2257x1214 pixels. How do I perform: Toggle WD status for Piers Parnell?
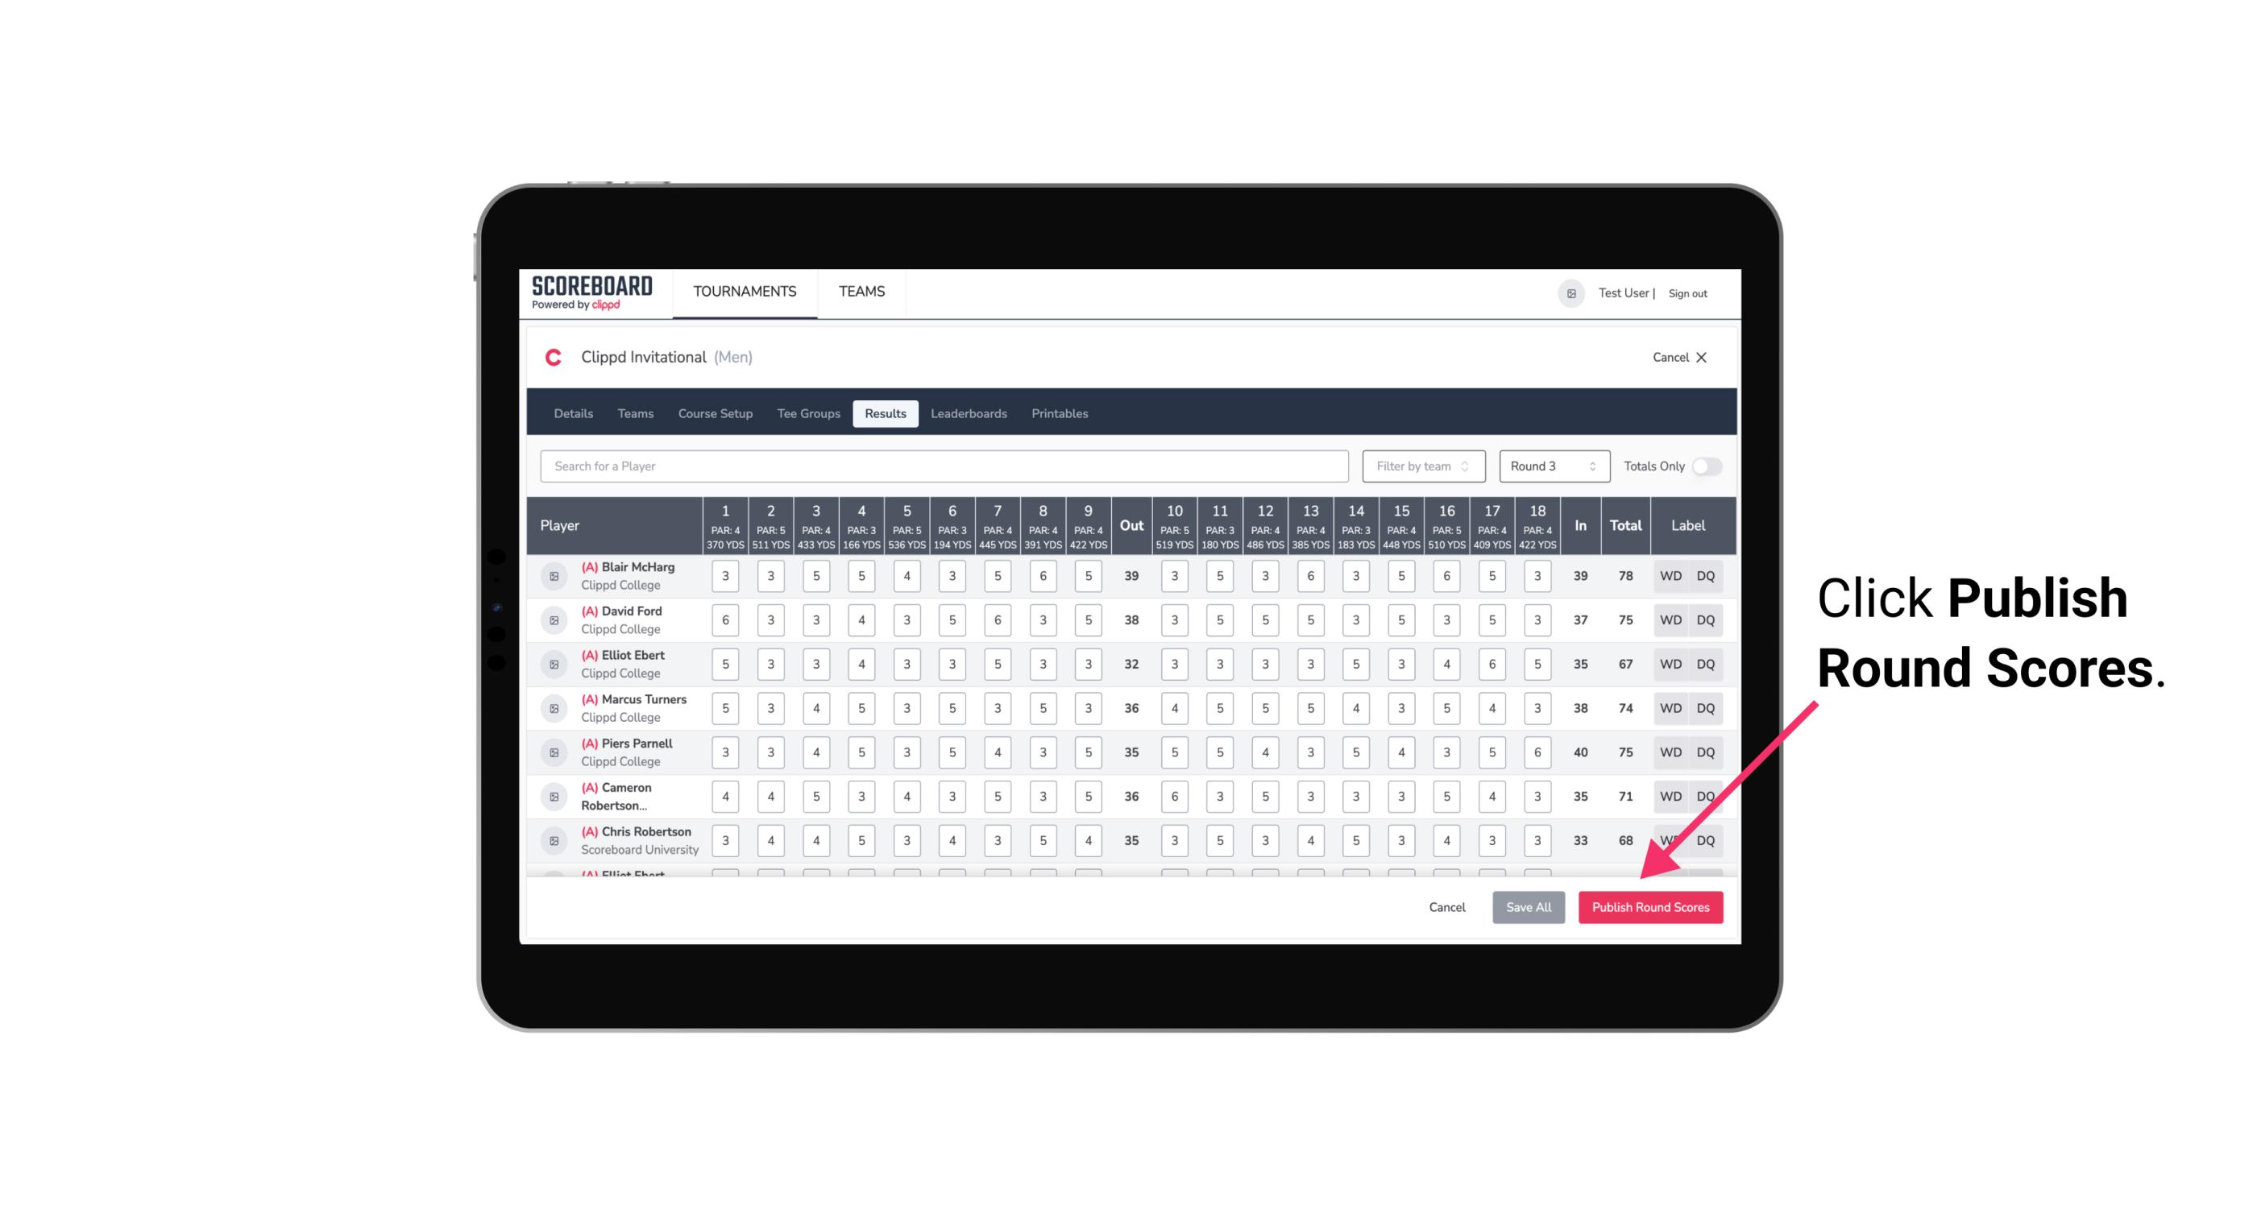(1670, 752)
